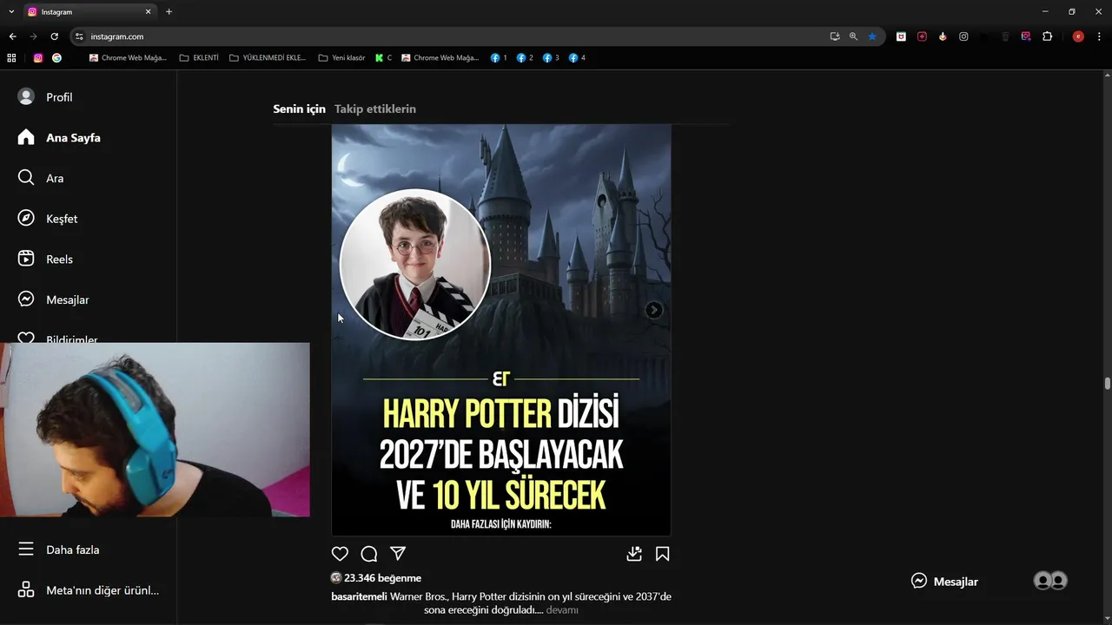This screenshot has height=625, width=1112.
Task: Open the YÜKLENMEDİ EKLE... bookmark folder
Action: [268, 58]
